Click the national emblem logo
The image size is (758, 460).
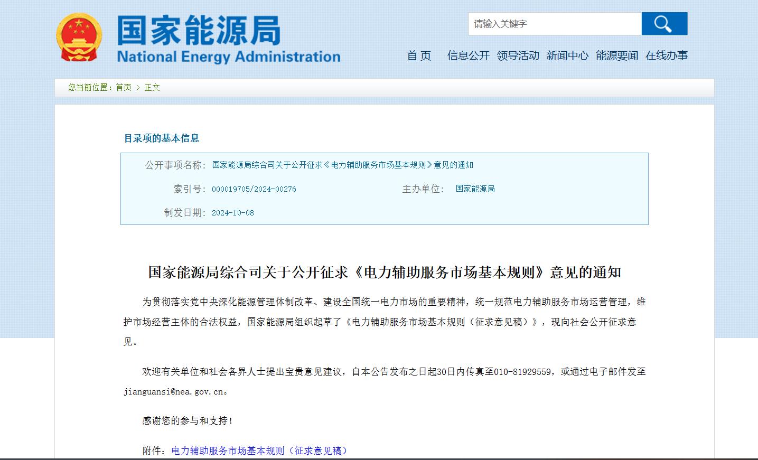click(x=79, y=38)
